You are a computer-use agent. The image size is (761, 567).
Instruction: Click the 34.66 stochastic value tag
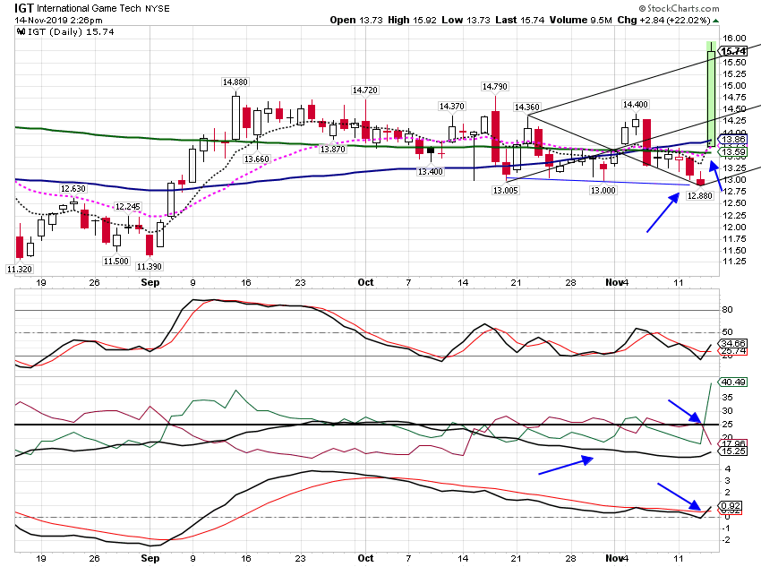click(x=733, y=343)
